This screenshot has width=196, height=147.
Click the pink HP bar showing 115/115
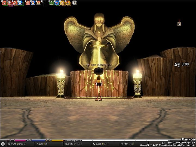16,140
